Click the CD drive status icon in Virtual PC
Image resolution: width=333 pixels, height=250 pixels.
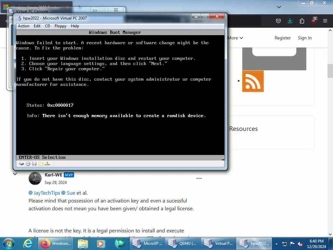click(28, 164)
